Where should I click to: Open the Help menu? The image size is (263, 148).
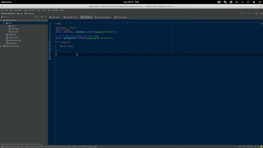pos(62,10)
